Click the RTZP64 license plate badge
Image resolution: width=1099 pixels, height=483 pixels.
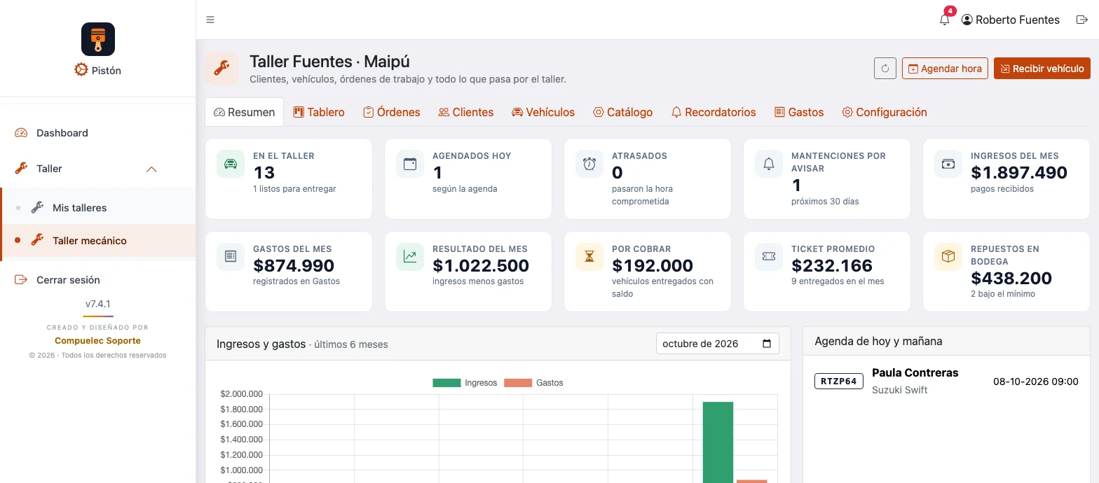tap(839, 381)
